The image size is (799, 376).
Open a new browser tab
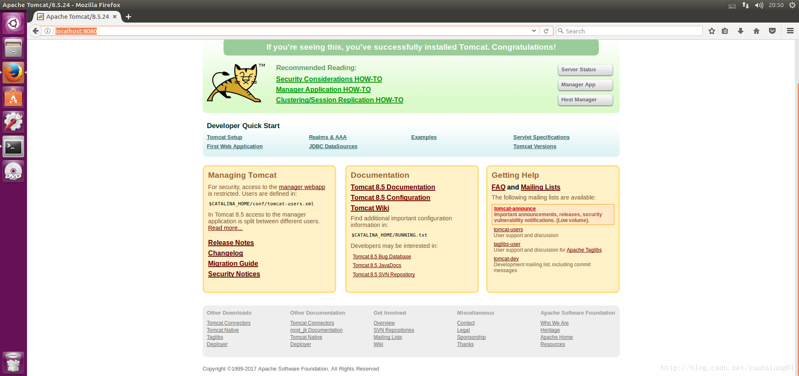coord(128,17)
